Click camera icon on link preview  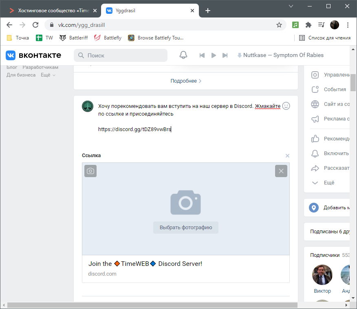point(90,171)
